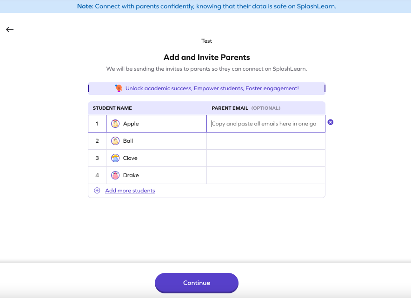This screenshot has height=298, width=411.
Task: Remove row one using the blue X icon
Action: coord(331,122)
